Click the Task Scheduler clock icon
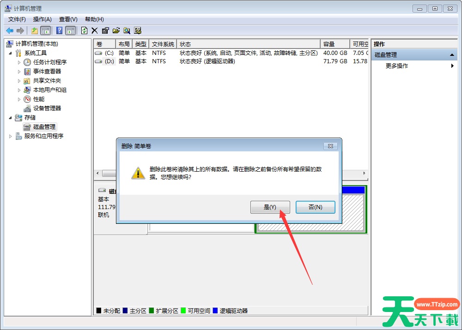Image resolution: width=462 pixels, height=330 pixels. (27, 62)
